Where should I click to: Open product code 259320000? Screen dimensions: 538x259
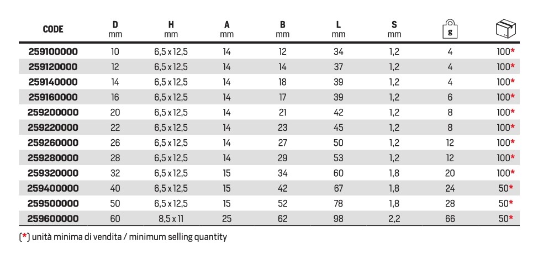coord(53,173)
